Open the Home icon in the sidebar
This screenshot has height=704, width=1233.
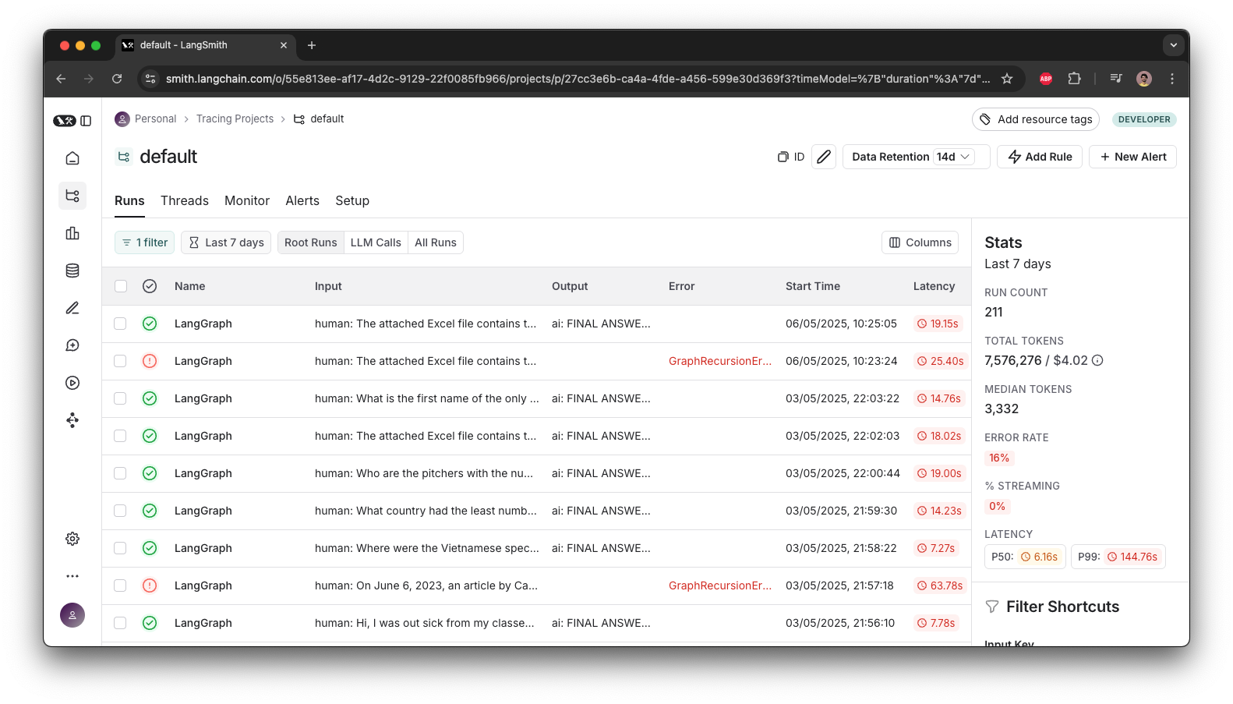point(72,158)
